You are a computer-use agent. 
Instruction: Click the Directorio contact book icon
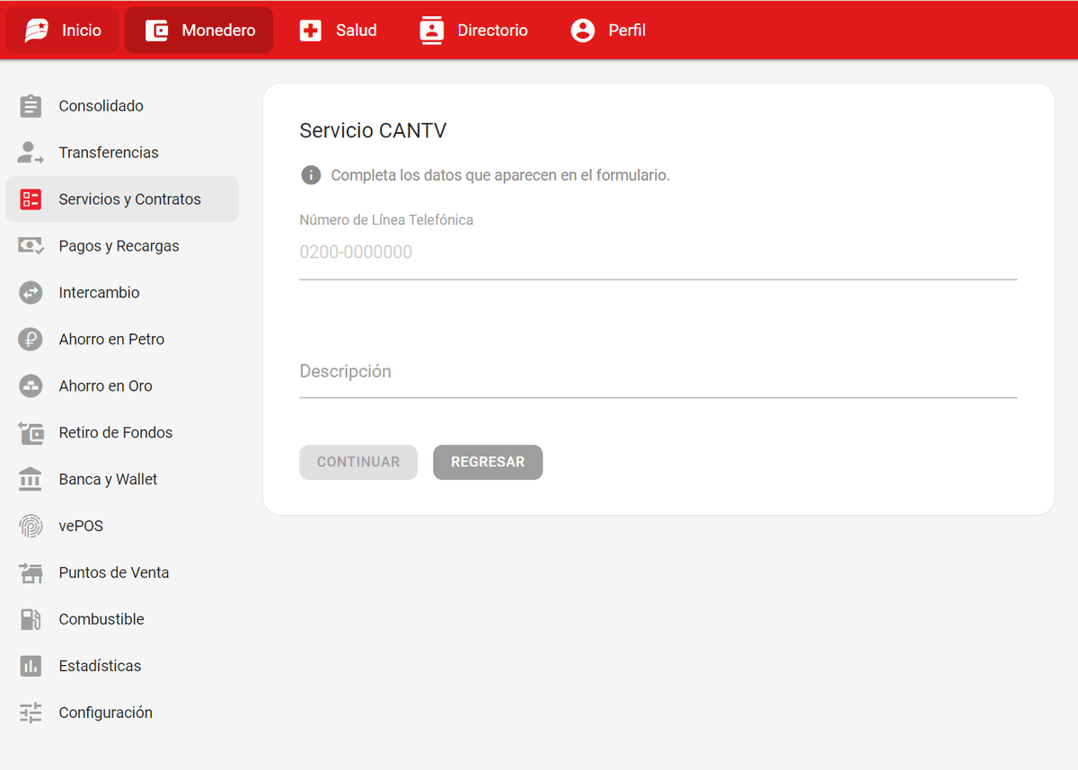click(x=432, y=31)
